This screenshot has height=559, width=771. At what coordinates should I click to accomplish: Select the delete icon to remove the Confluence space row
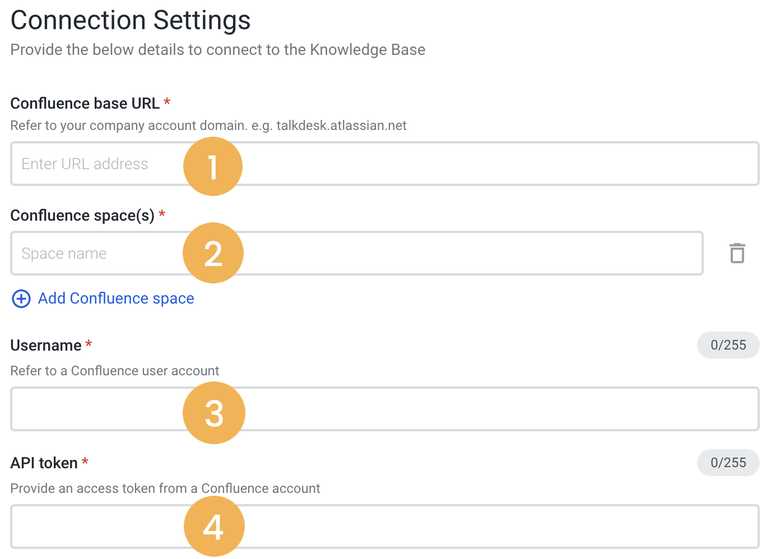737,253
